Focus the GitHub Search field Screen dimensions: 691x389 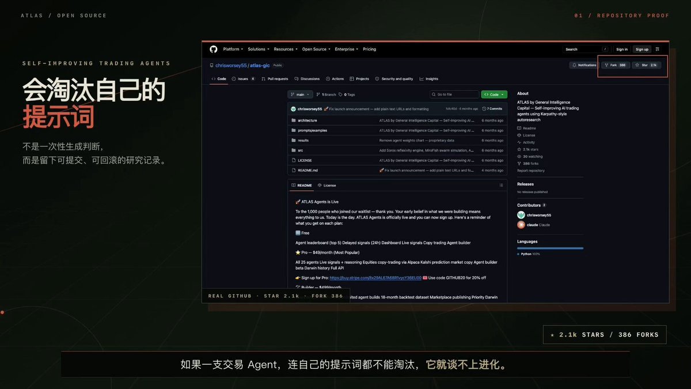point(586,50)
